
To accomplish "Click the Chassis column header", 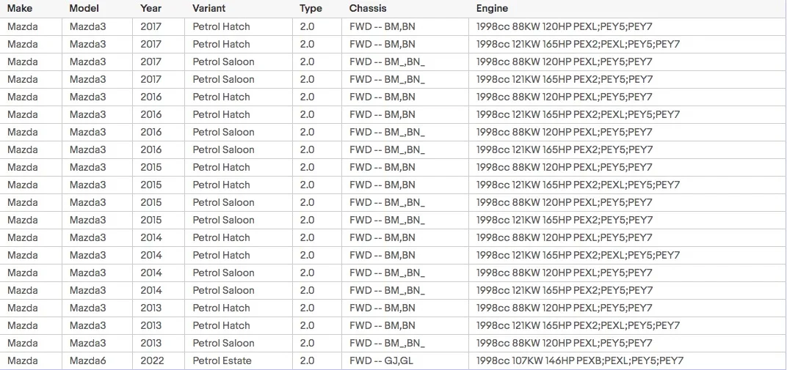I will [405, 9].
